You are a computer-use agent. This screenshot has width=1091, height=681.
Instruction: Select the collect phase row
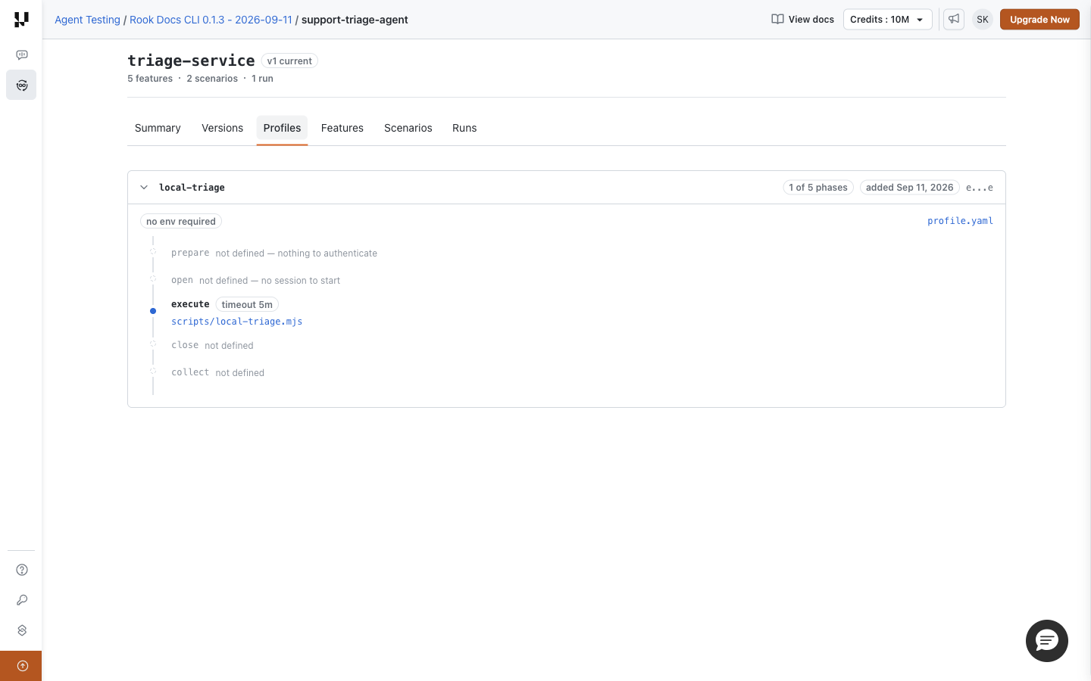tap(218, 373)
